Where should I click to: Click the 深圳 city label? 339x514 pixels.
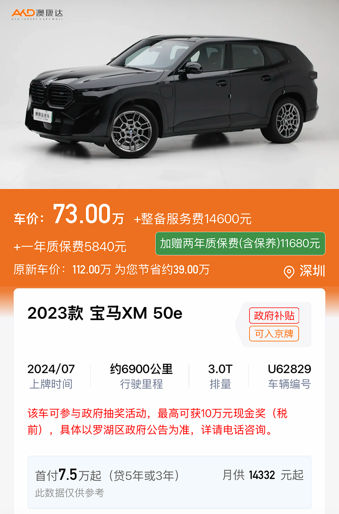pyautogui.click(x=312, y=271)
